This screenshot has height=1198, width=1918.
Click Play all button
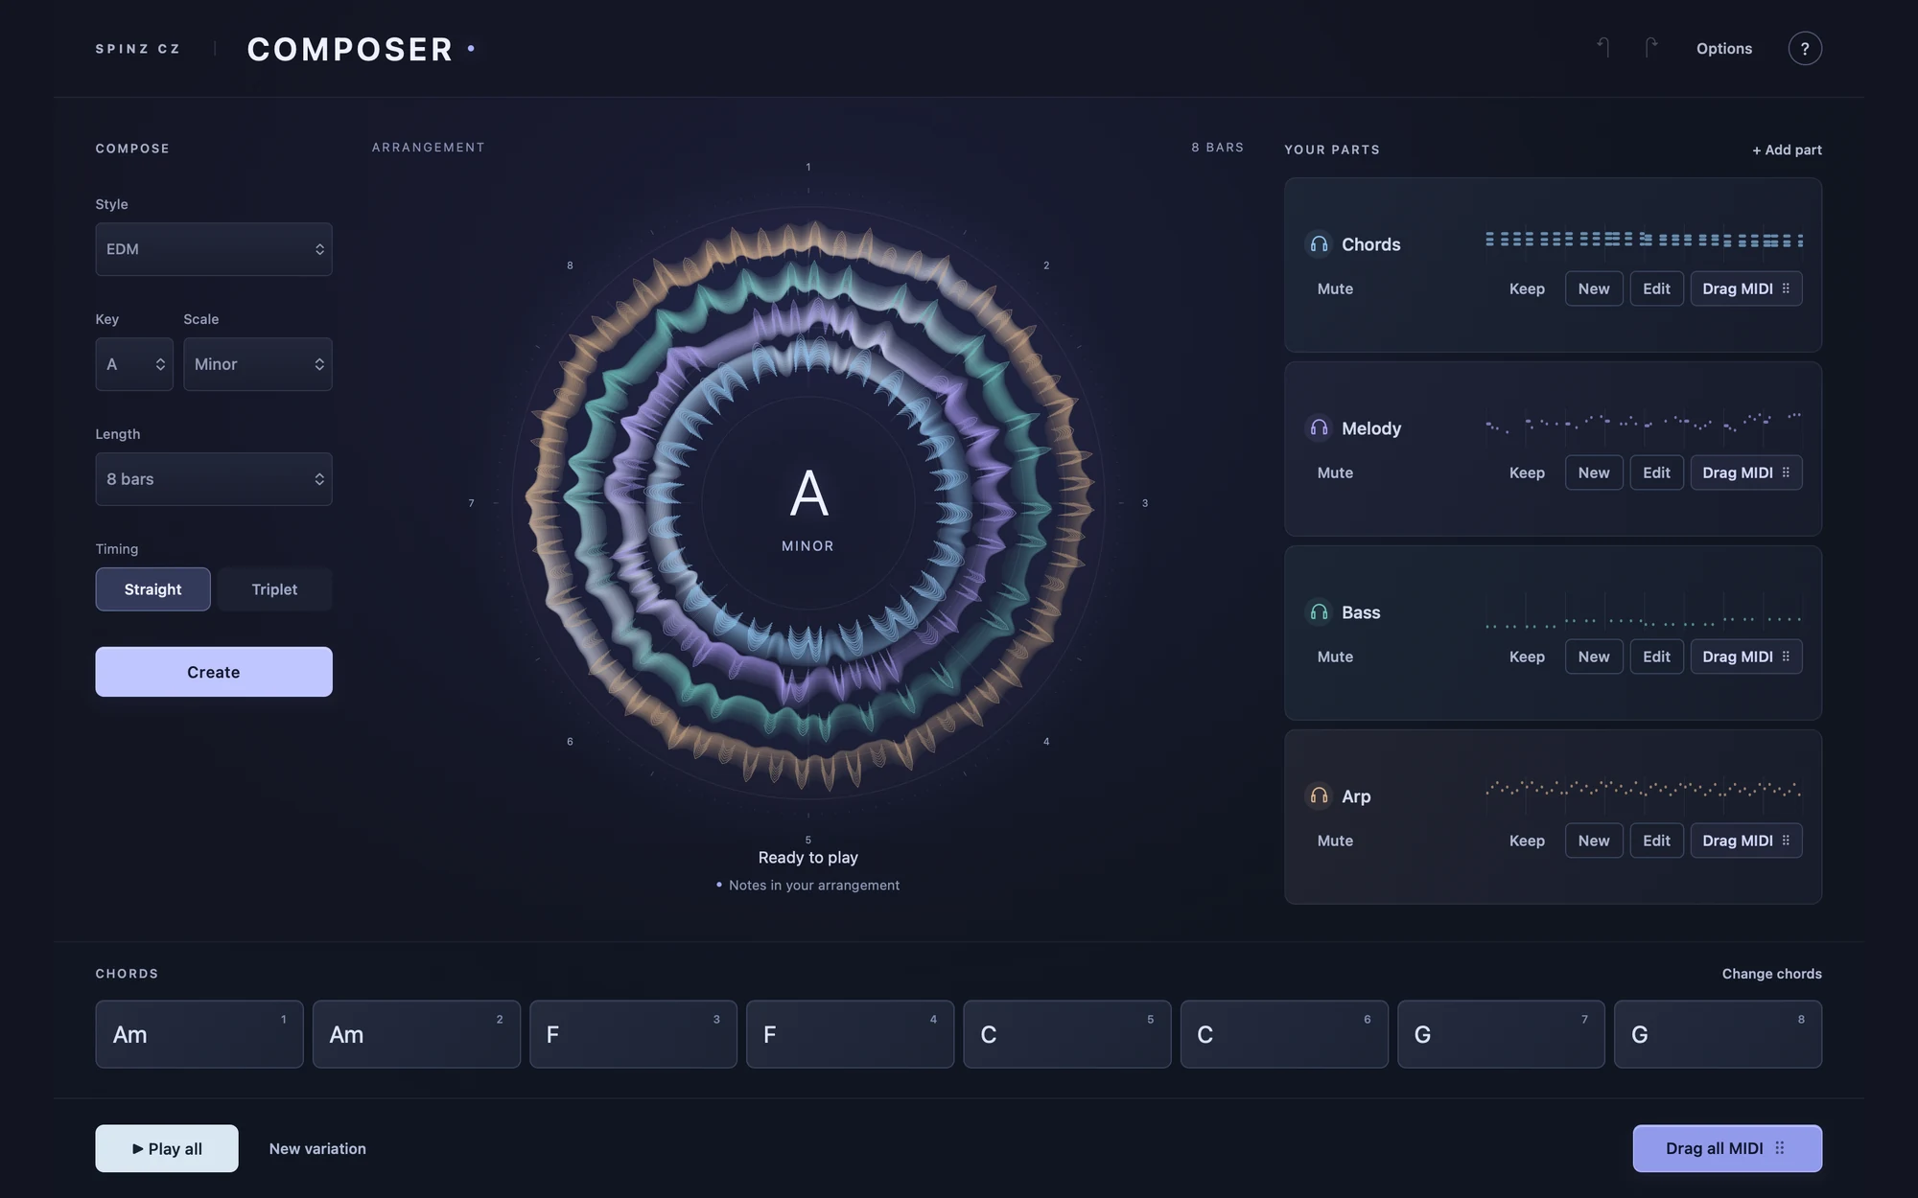(x=167, y=1148)
